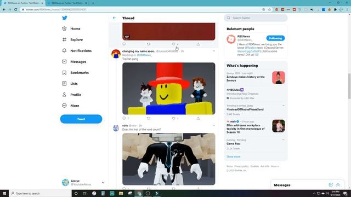The image size is (351, 197).
Task: Open the hat of the void image
Action: coord(169,159)
